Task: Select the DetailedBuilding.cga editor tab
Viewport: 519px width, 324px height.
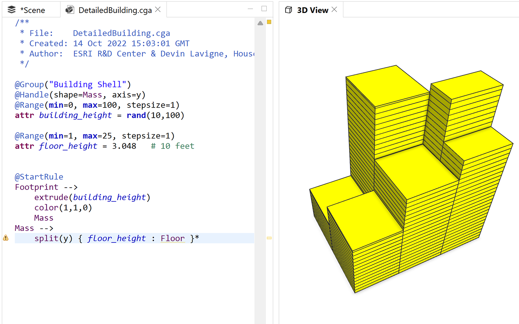Action: pyautogui.click(x=115, y=10)
